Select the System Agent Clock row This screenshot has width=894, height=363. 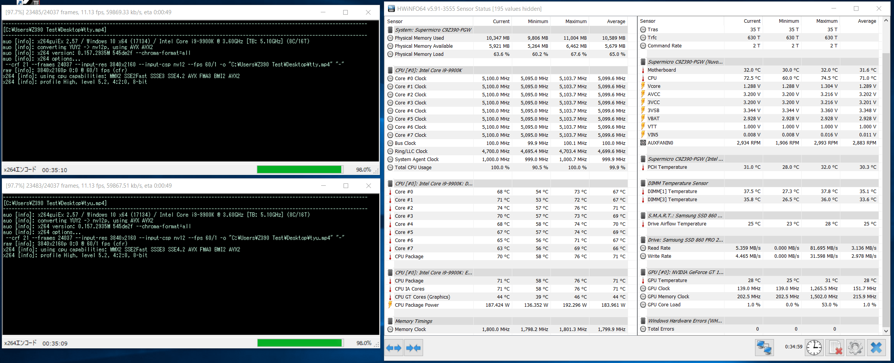tap(507, 159)
